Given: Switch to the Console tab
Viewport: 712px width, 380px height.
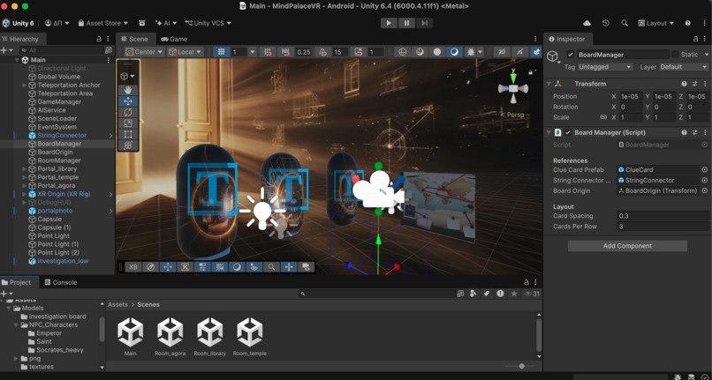Looking at the screenshot, I should [60, 282].
